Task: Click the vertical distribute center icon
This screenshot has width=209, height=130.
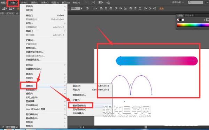Action: click(x=135, y=8)
